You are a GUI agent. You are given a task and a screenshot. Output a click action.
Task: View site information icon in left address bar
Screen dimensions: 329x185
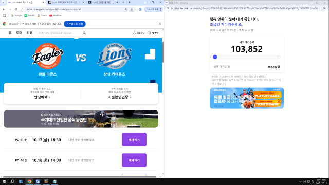pyautogui.click(x=24, y=9)
